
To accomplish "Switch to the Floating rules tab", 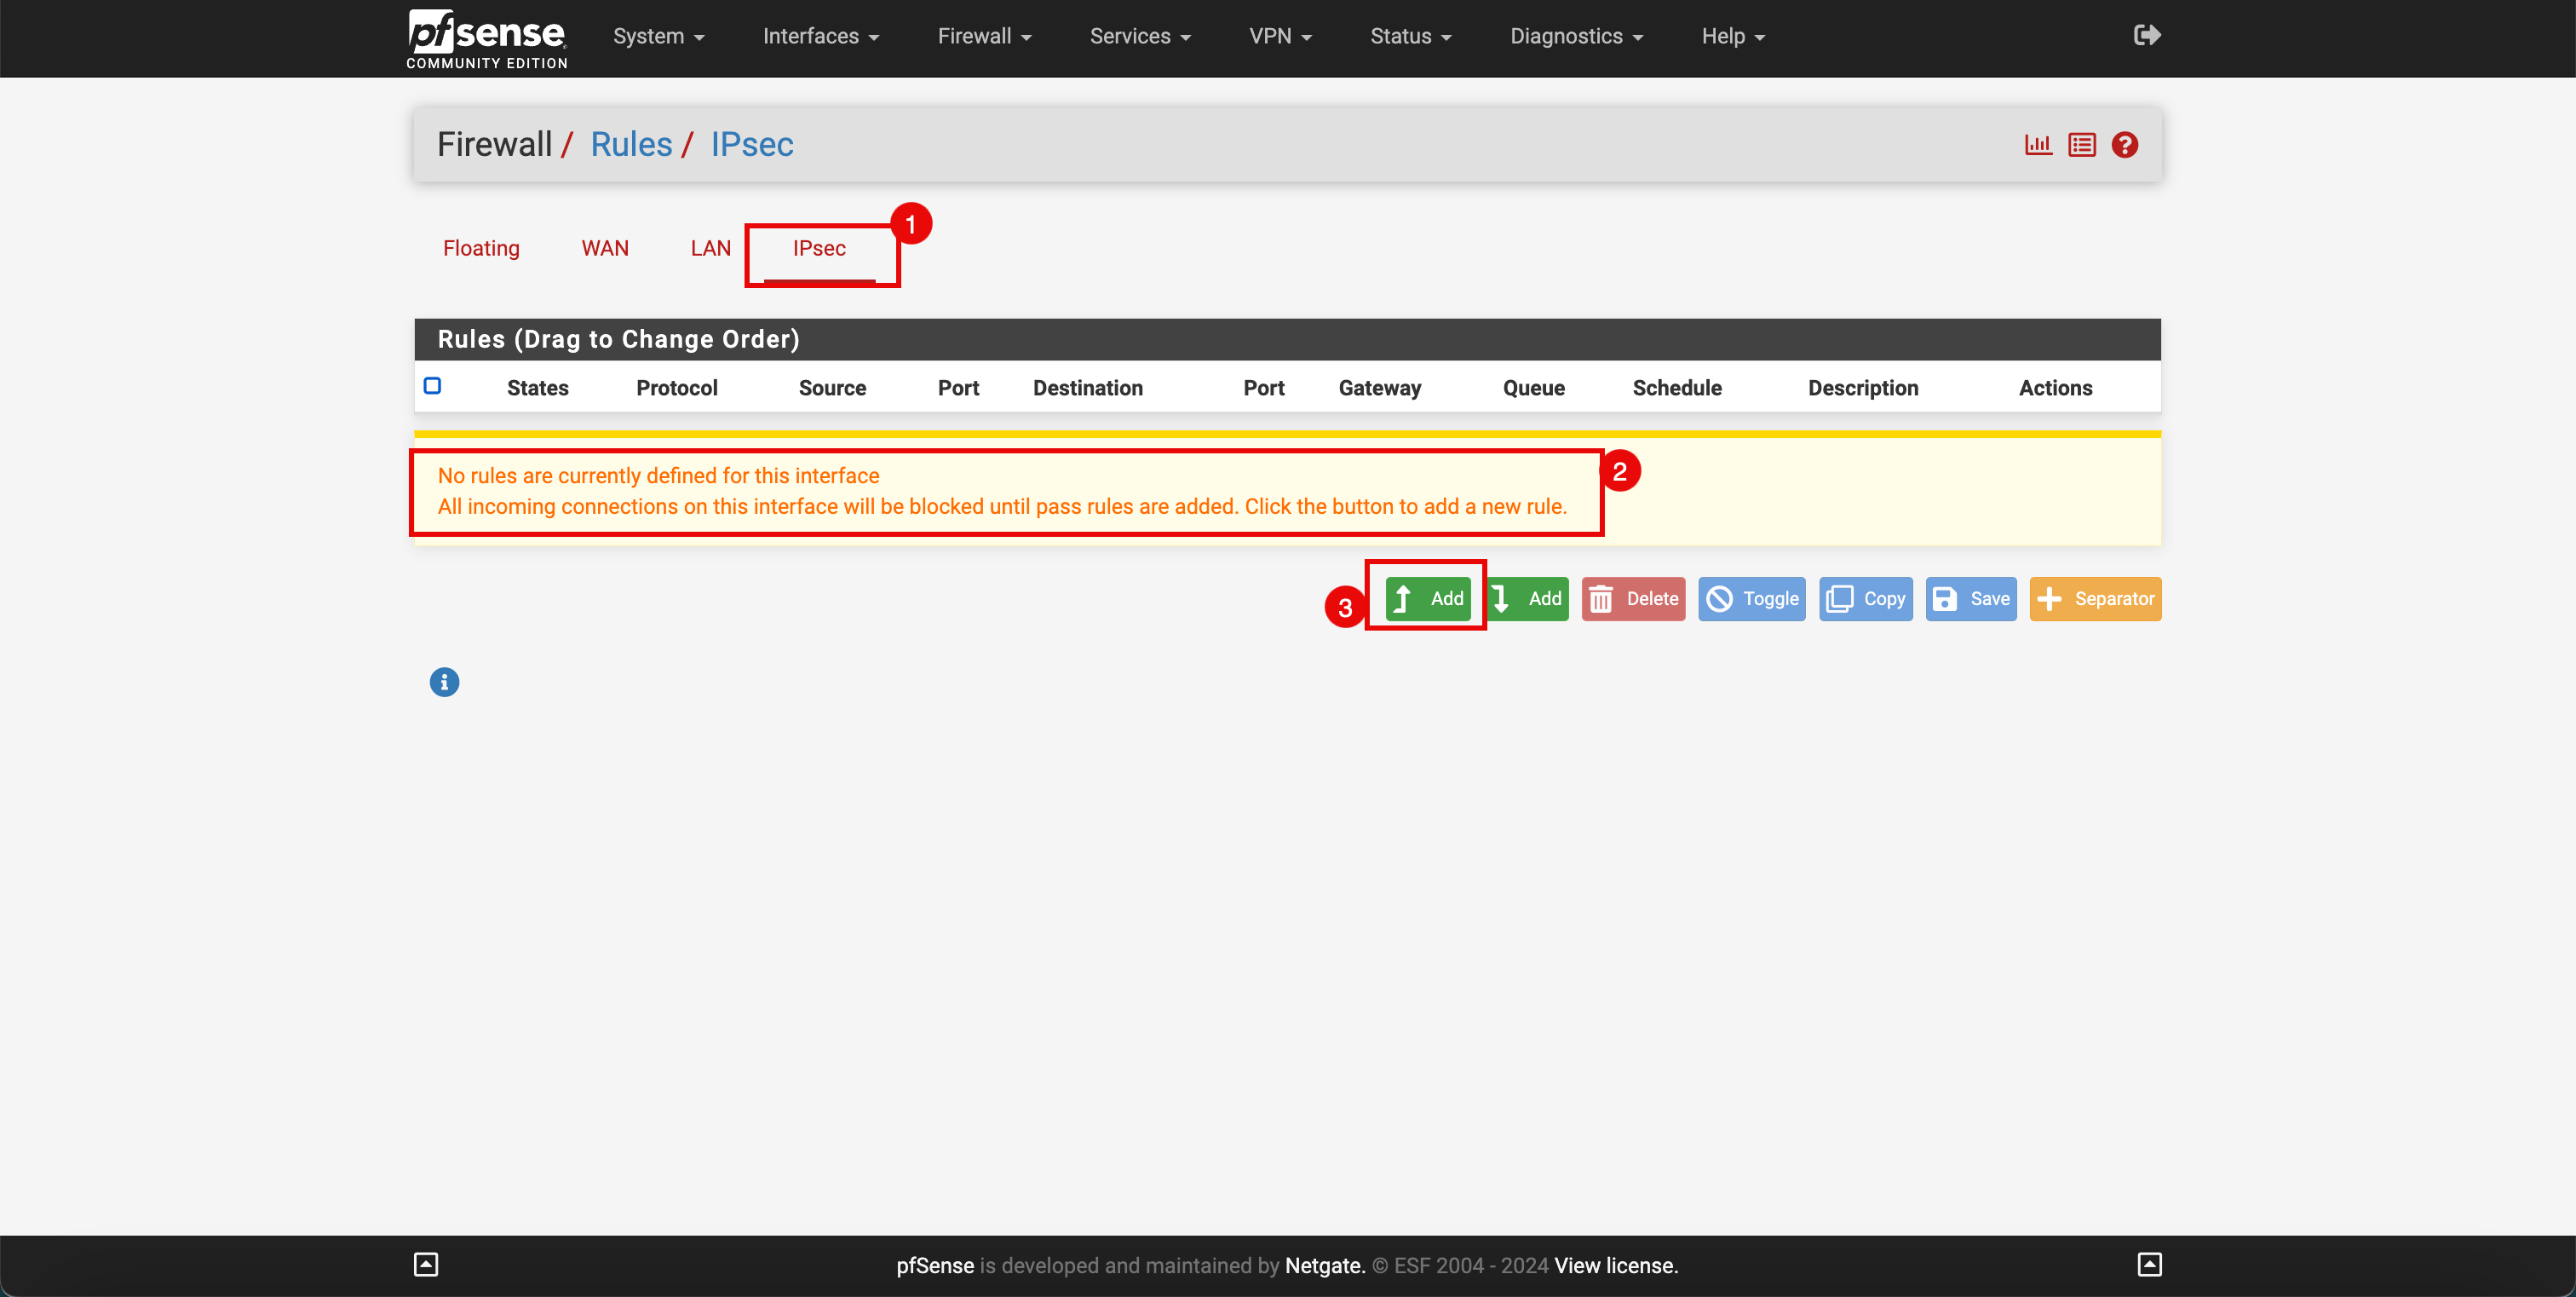I will [x=481, y=248].
